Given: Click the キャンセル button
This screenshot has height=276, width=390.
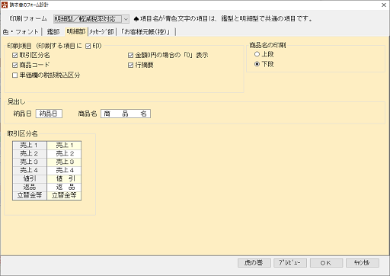Looking at the screenshot, I should pyautogui.click(x=363, y=263).
